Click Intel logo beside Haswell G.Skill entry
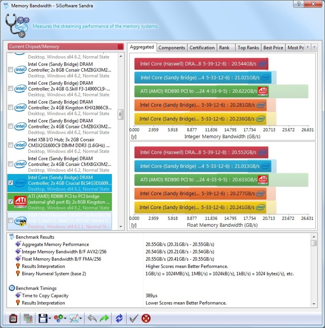Screen dimensions: 325x328 pos(20,221)
